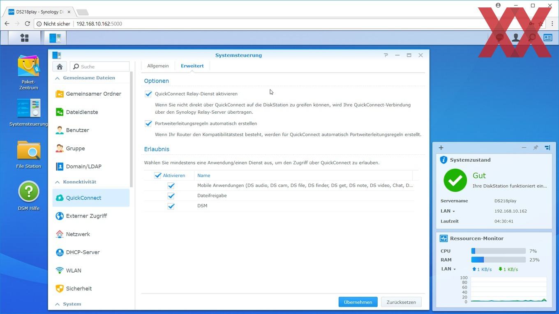Pin the widget panel
Viewport: 559px width, 314px height.
[x=536, y=148]
